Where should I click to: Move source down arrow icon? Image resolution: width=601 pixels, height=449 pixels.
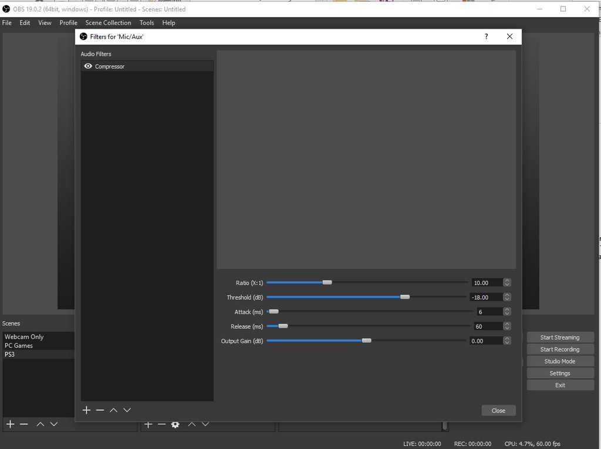(x=205, y=424)
